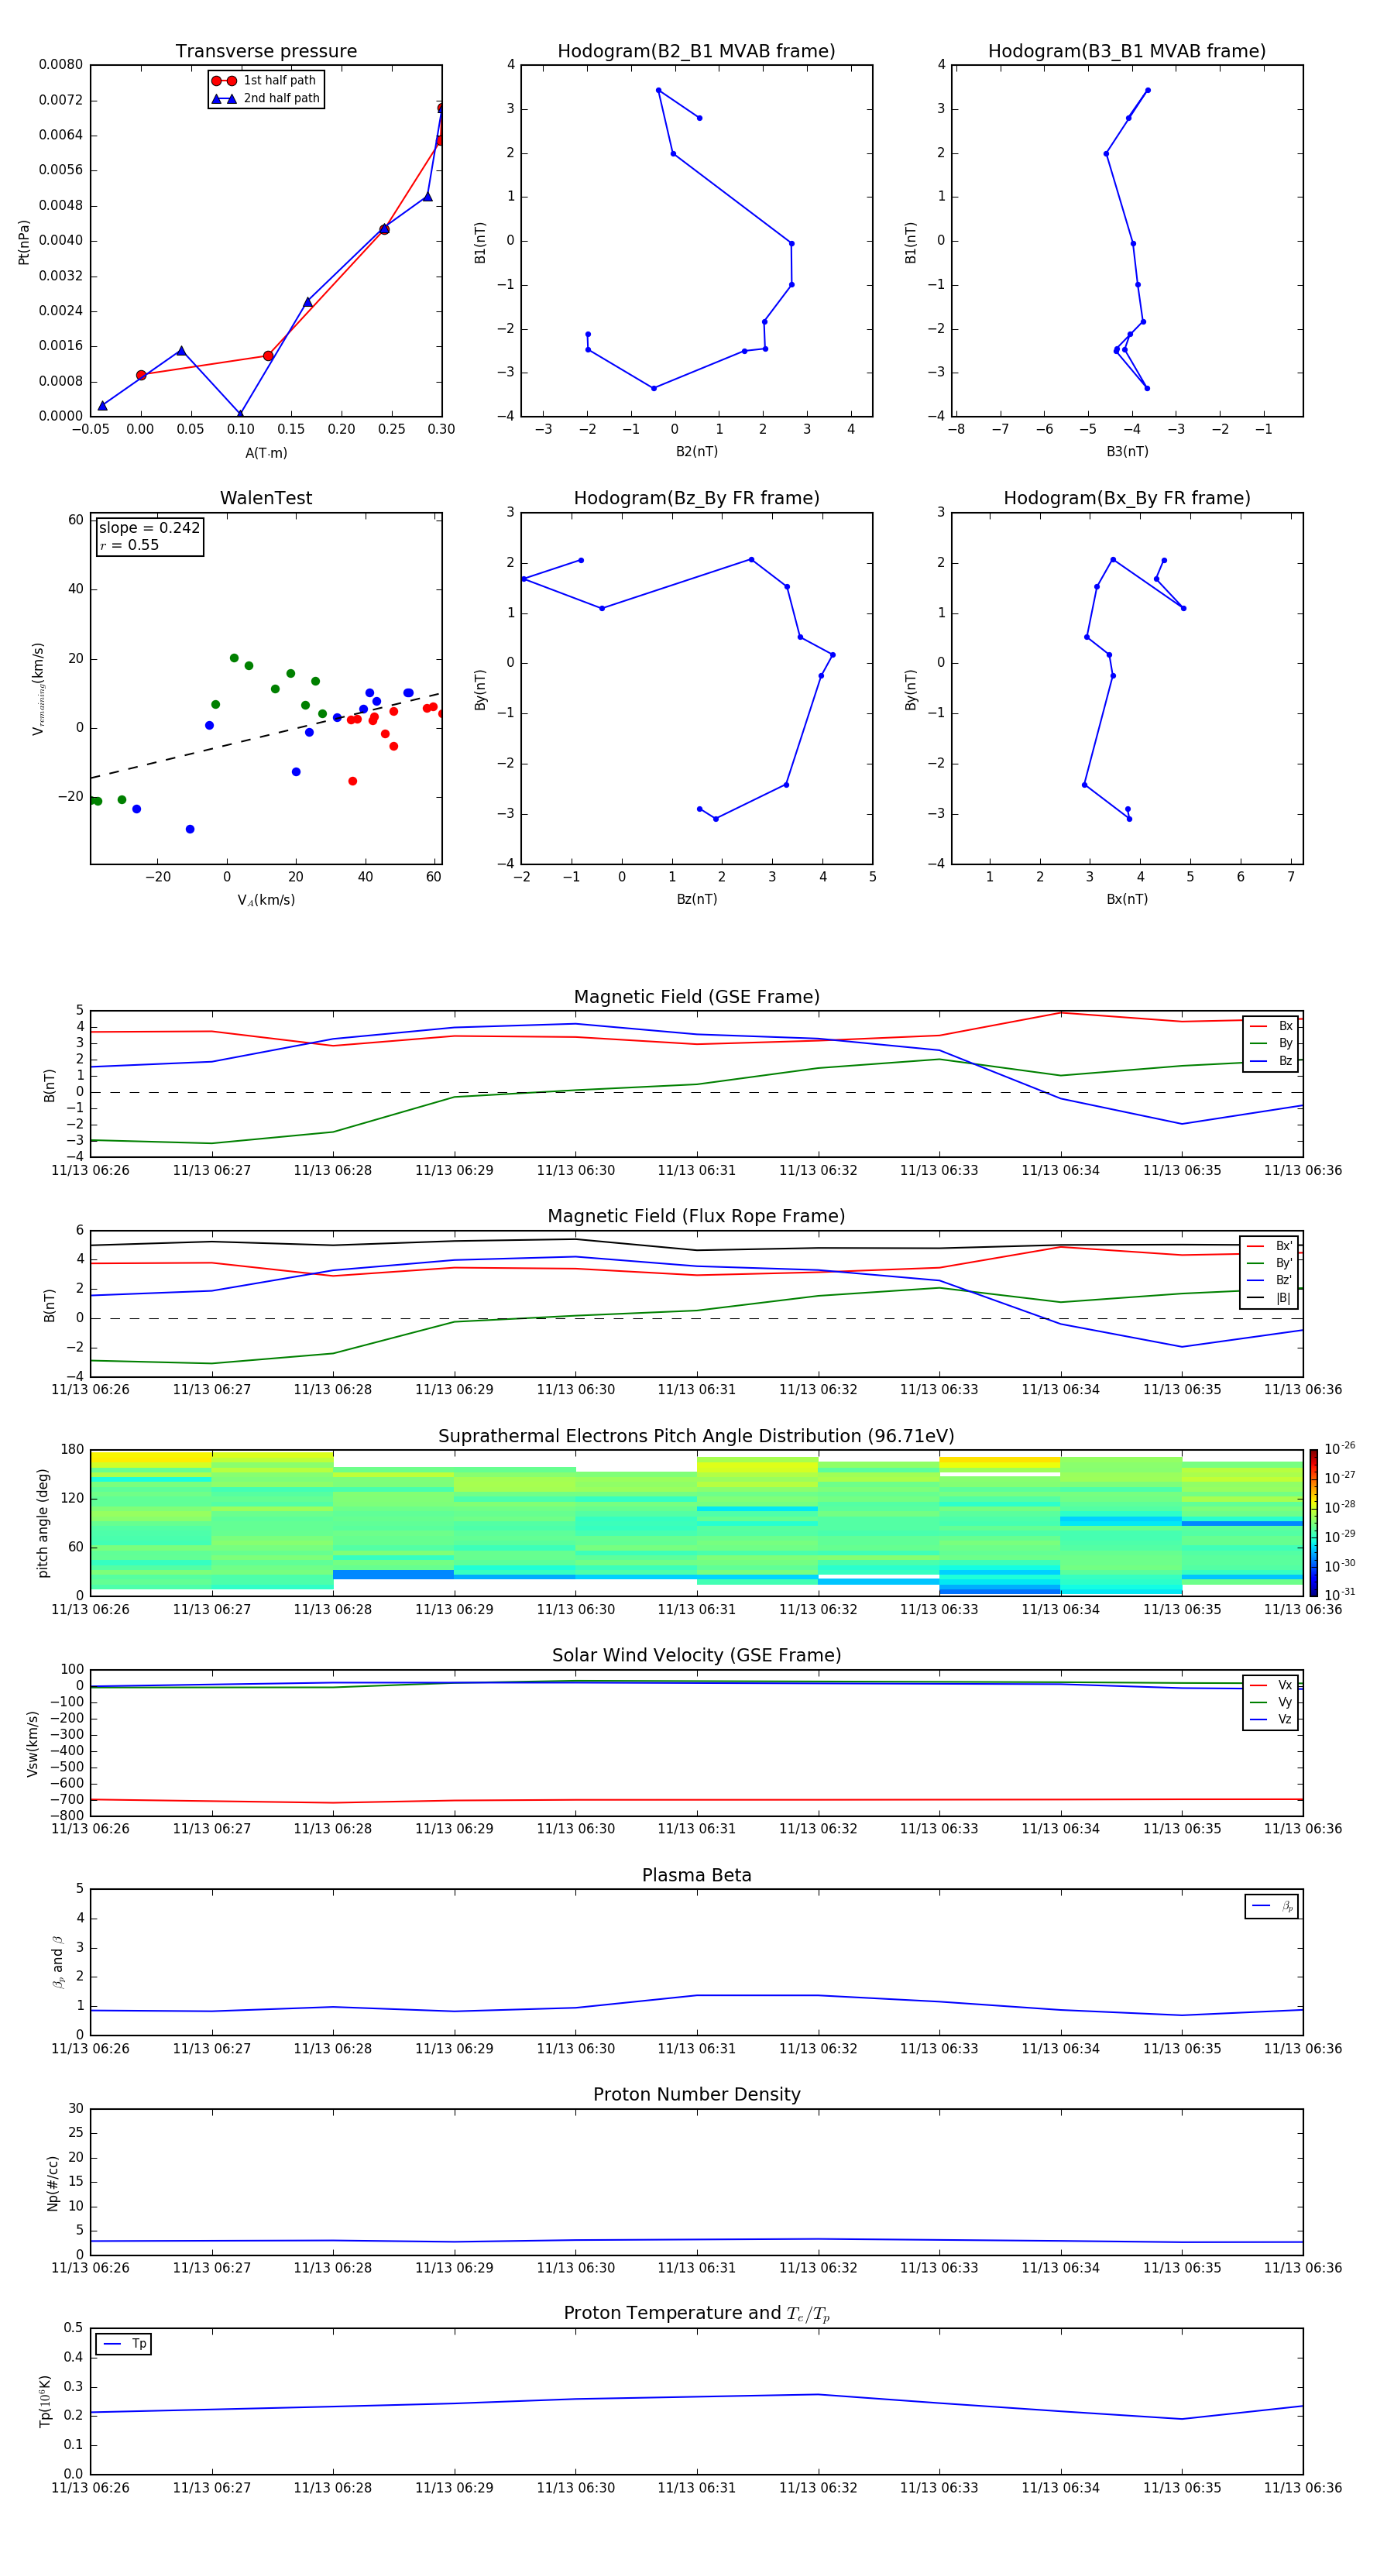The height and width of the screenshot is (2556, 1394).
Task: Select the green By entry in GSE legend
Action: pyautogui.click(x=1271, y=1044)
